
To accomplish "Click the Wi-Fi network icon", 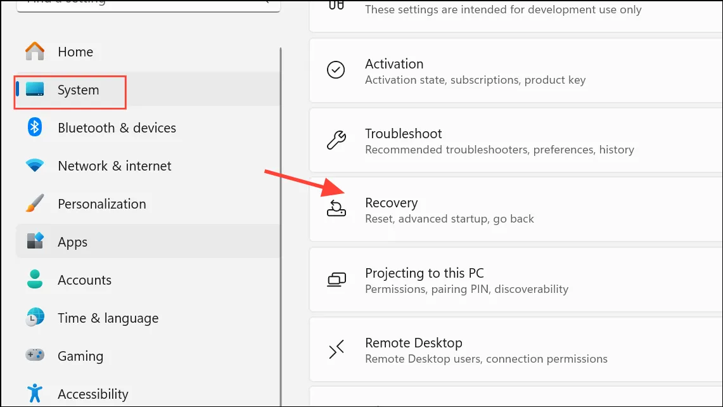I will (x=35, y=165).
